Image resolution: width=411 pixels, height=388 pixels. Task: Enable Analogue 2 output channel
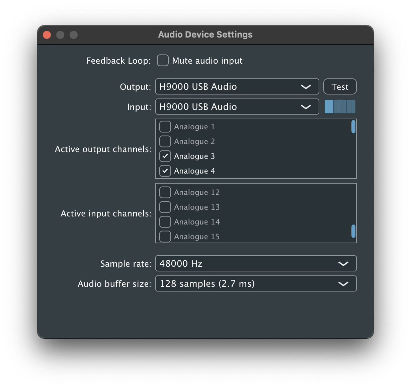pyautogui.click(x=165, y=142)
